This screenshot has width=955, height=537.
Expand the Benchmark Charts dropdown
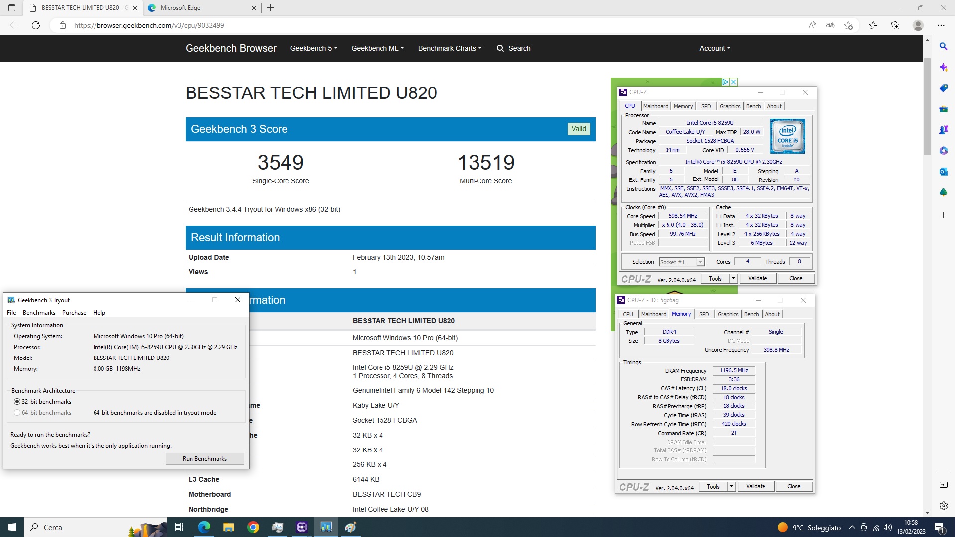click(x=450, y=48)
